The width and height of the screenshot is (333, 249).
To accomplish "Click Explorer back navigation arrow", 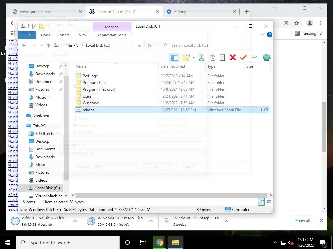I will click(x=24, y=45).
